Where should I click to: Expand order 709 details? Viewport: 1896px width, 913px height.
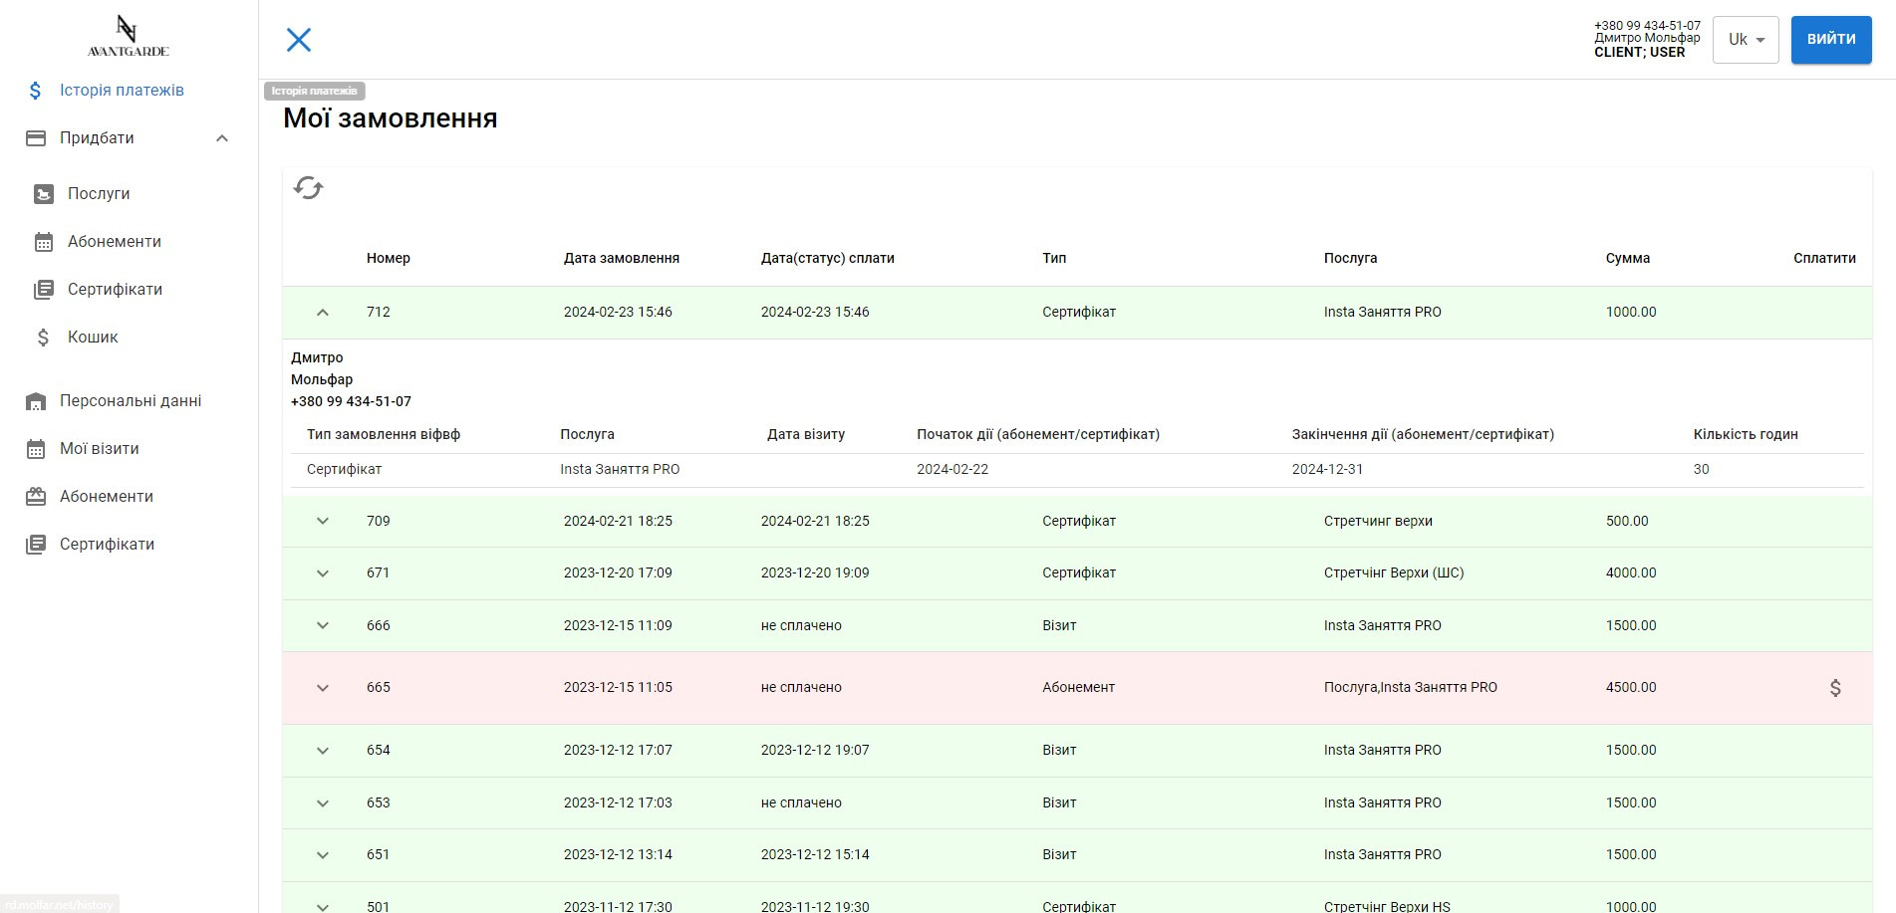click(x=323, y=522)
